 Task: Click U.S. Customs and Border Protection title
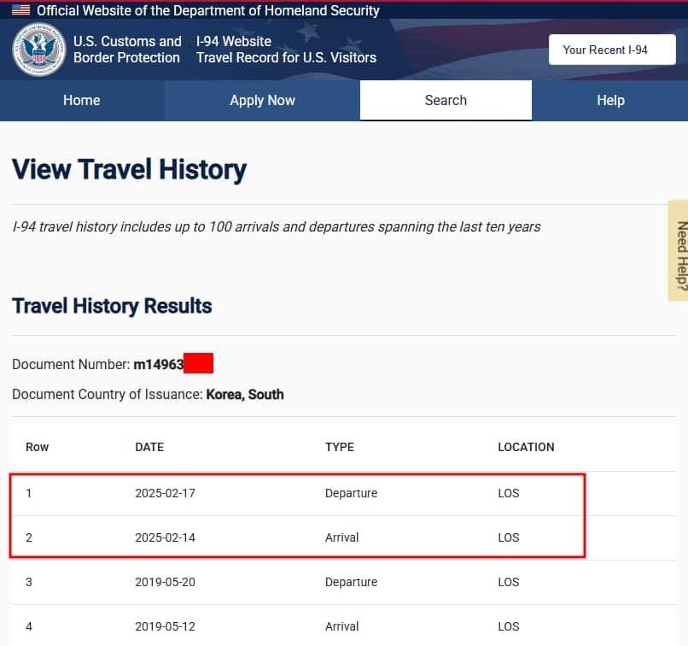[126, 50]
